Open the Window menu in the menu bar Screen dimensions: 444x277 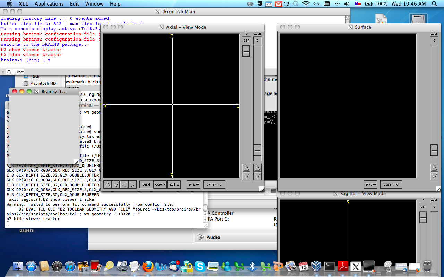coord(94,4)
